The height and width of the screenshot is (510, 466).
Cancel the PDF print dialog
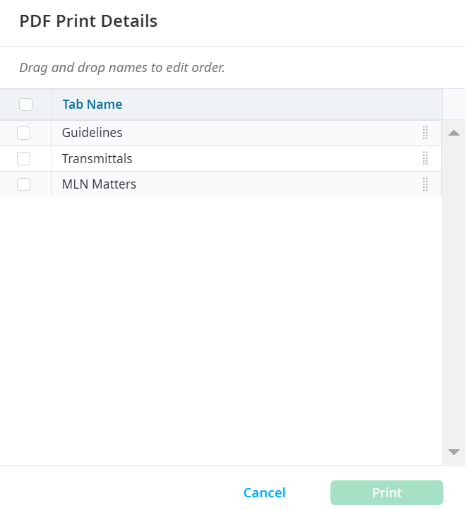(x=264, y=493)
